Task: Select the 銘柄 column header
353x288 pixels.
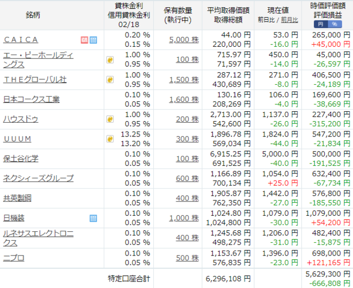Action: (x=33, y=15)
